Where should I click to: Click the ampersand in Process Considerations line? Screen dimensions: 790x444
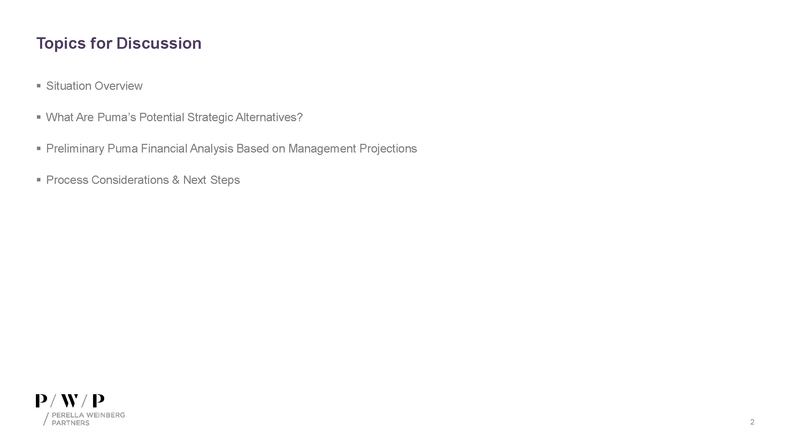[175, 180]
